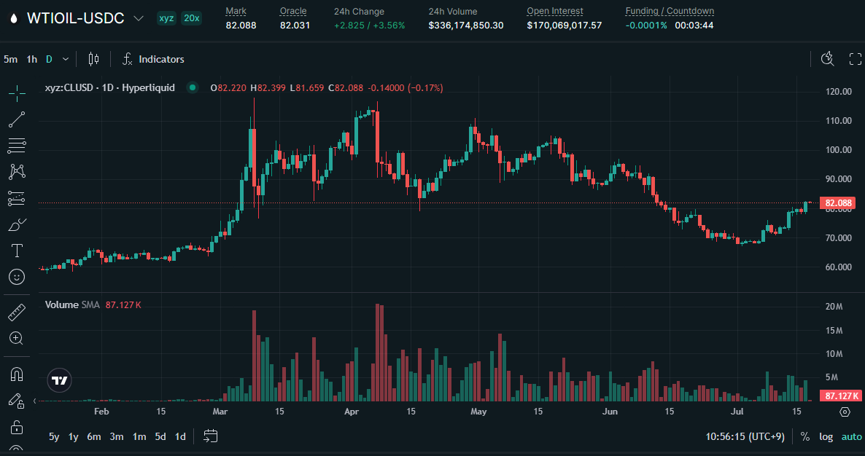
Task: Click the xyz:CLUSD · 1D · Hyperliquid legend
Action: tap(110, 87)
